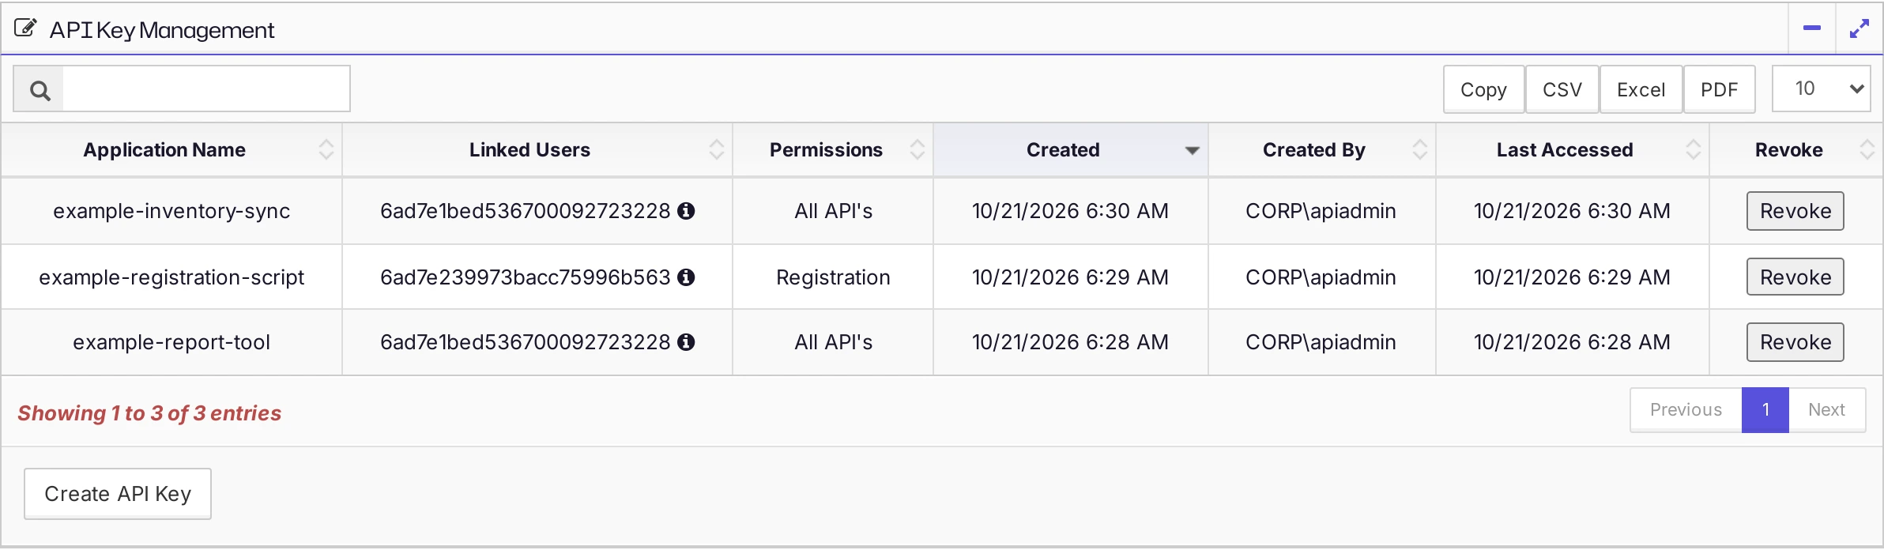Revoke the example-inventory-sync key
Image resolution: width=1884 pixels, height=550 pixels.
coord(1795,211)
